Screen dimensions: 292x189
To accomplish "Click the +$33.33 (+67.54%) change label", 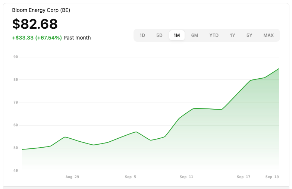I will 37,38.
